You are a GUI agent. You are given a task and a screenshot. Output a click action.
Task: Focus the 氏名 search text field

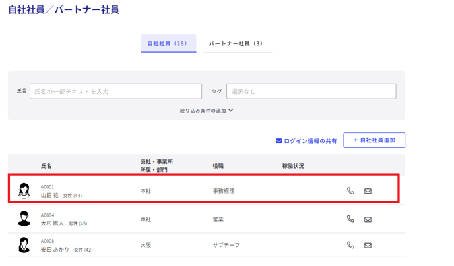[115, 92]
